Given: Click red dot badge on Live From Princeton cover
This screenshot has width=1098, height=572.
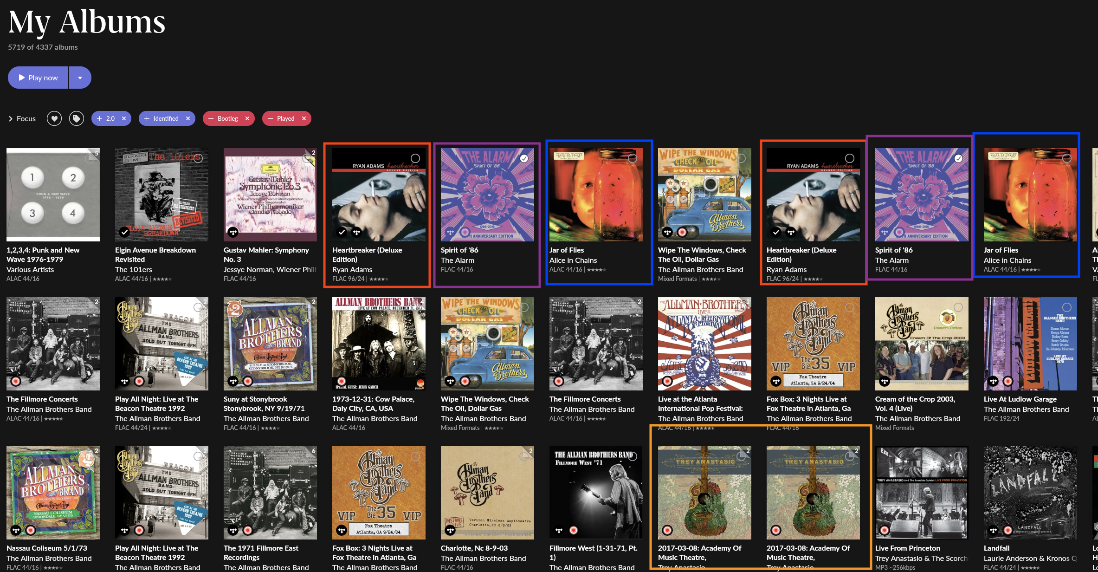Looking at the screenshot, I should pyautogui.click(x=885, y=530).
